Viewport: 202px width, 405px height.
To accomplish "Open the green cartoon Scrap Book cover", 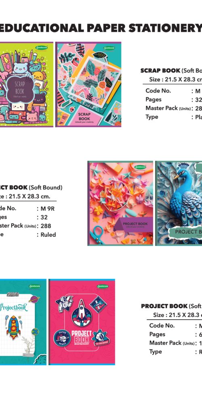I will (26, 84).
